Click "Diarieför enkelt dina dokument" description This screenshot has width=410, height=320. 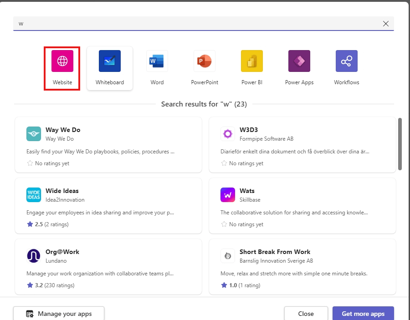[x=295, y=152]
